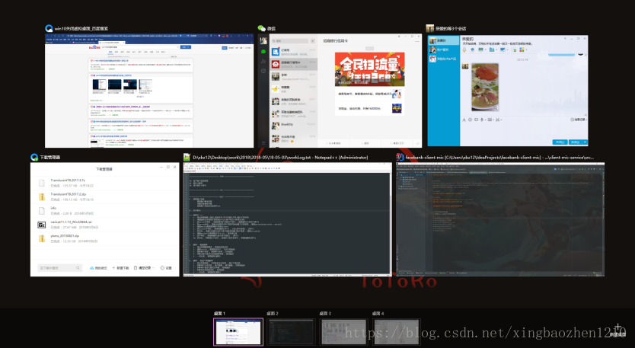
Task: Select the second session tab in QQ chat
Action: (443, 49)
